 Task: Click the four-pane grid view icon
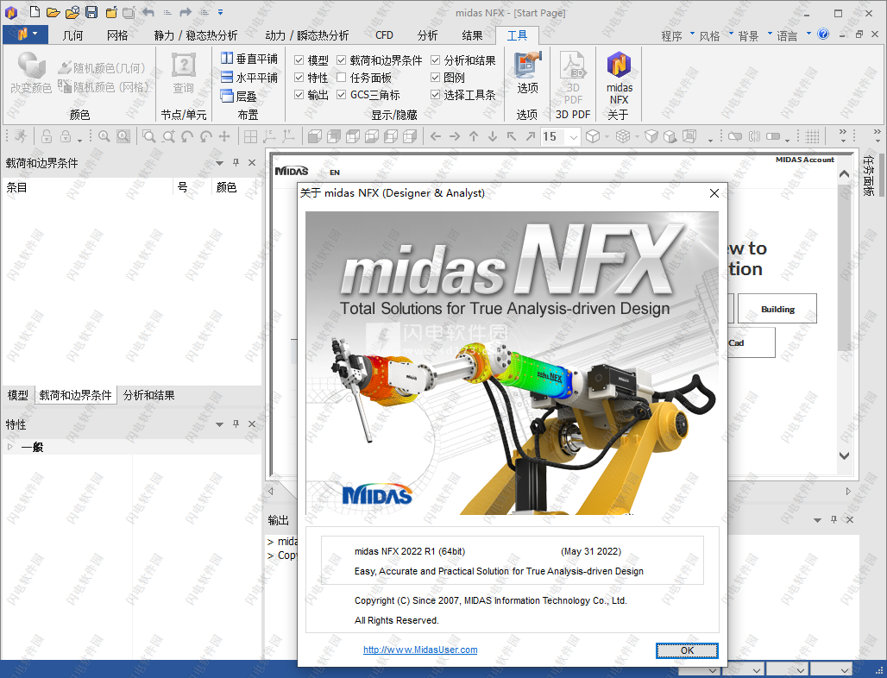click(250, 136)
